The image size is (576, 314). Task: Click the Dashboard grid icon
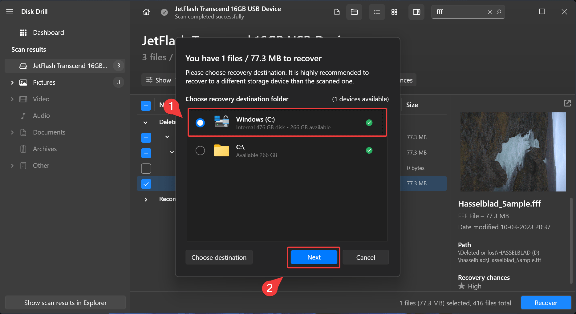pyautogui.click(x=23, y=33)
